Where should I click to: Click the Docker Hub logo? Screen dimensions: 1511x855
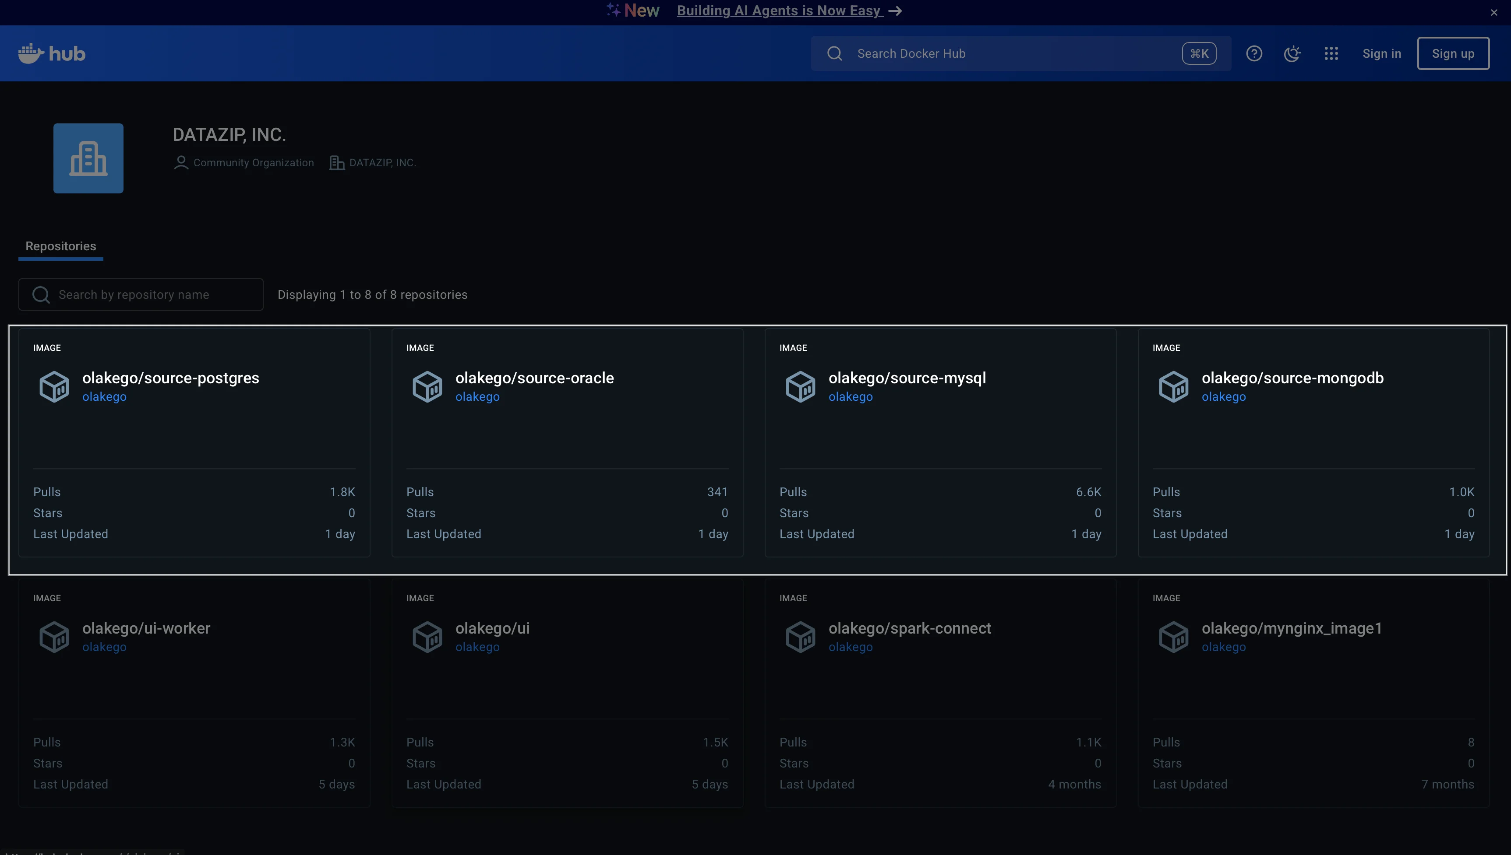pyautogui.click(x=52, y=53)
